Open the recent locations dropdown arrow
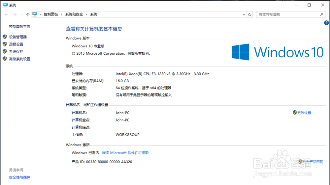This screenshot has height=185, width=330. tap(22, 14)
